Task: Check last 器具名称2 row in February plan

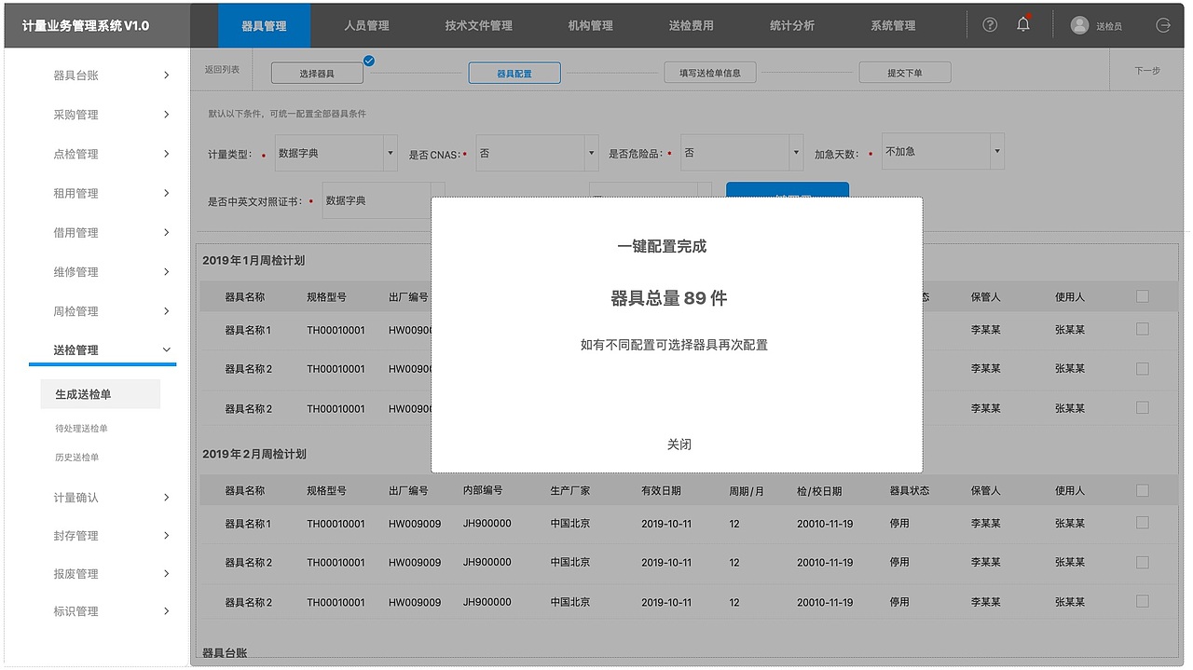Action: click(x=1143, y=601)
